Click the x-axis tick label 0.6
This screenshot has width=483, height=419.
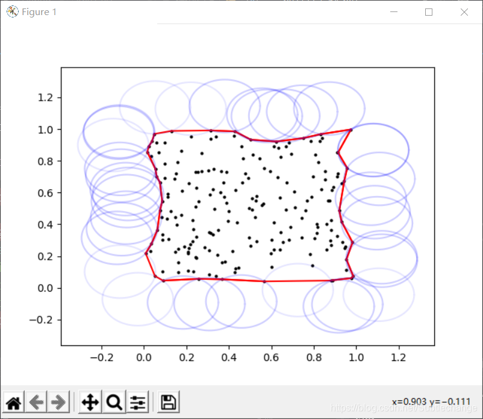(272, 358)
